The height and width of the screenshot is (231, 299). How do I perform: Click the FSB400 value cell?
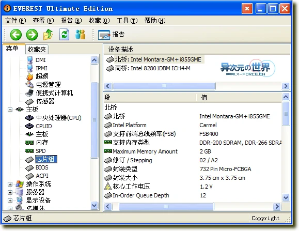tap(209, 134)
